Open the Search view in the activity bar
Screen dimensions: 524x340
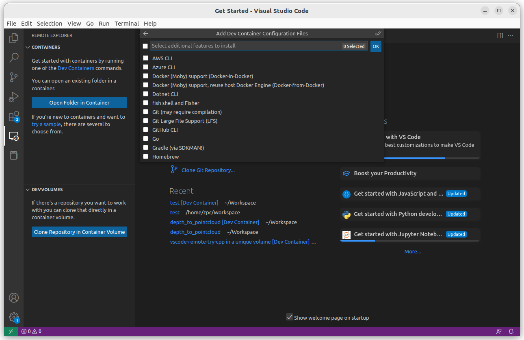pyautogui.click(x=14, y=57)
